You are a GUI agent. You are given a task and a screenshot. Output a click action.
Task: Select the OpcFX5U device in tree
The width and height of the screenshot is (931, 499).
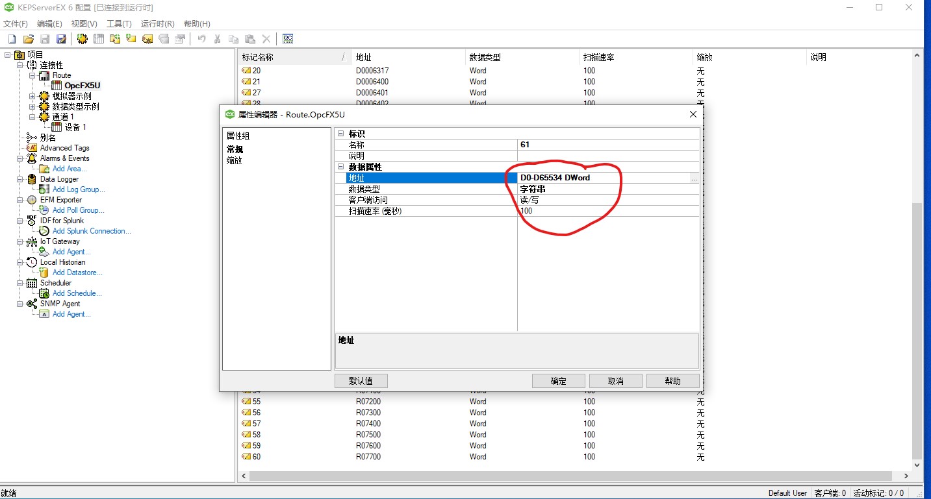pos(82,86)
